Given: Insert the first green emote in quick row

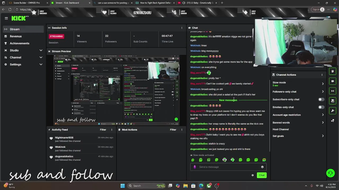Looking at the screenshot, I should [x=193, y=160].
